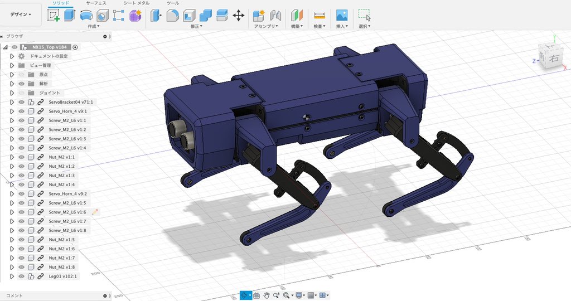Select the Press Pull tool
Screen dimensions: 571x301
click(156, 15)
